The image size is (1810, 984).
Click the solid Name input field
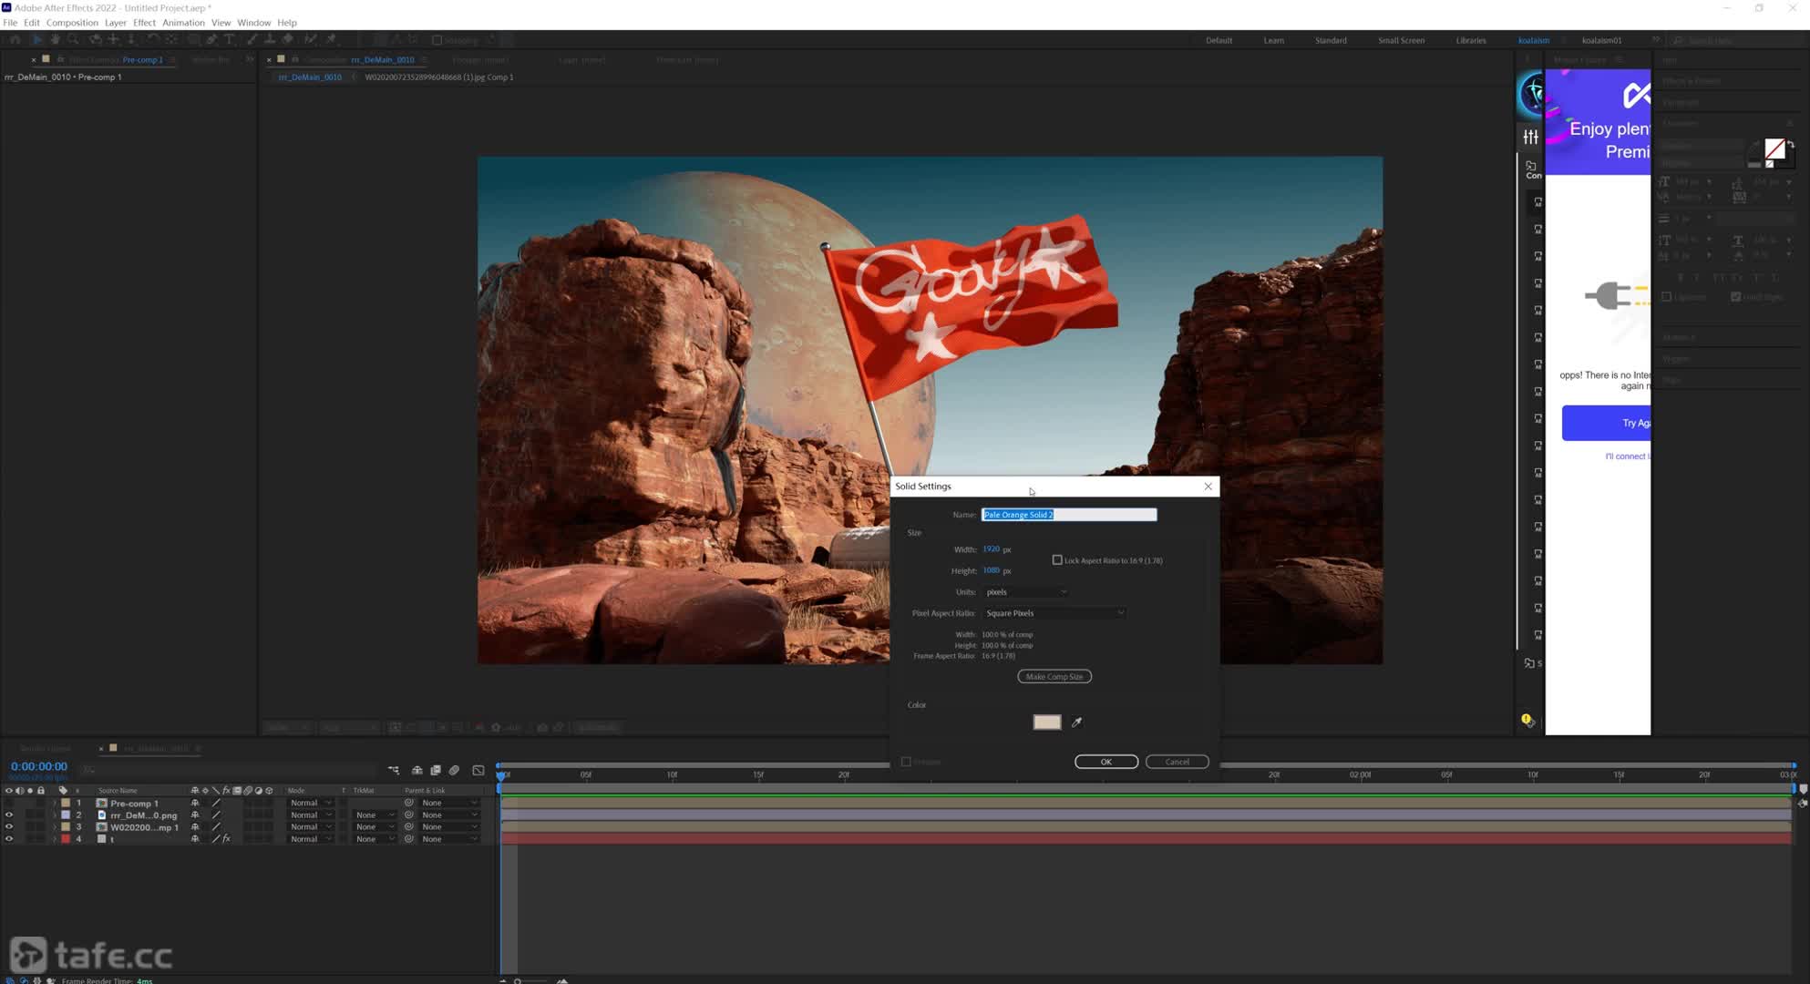(1069, 515)
